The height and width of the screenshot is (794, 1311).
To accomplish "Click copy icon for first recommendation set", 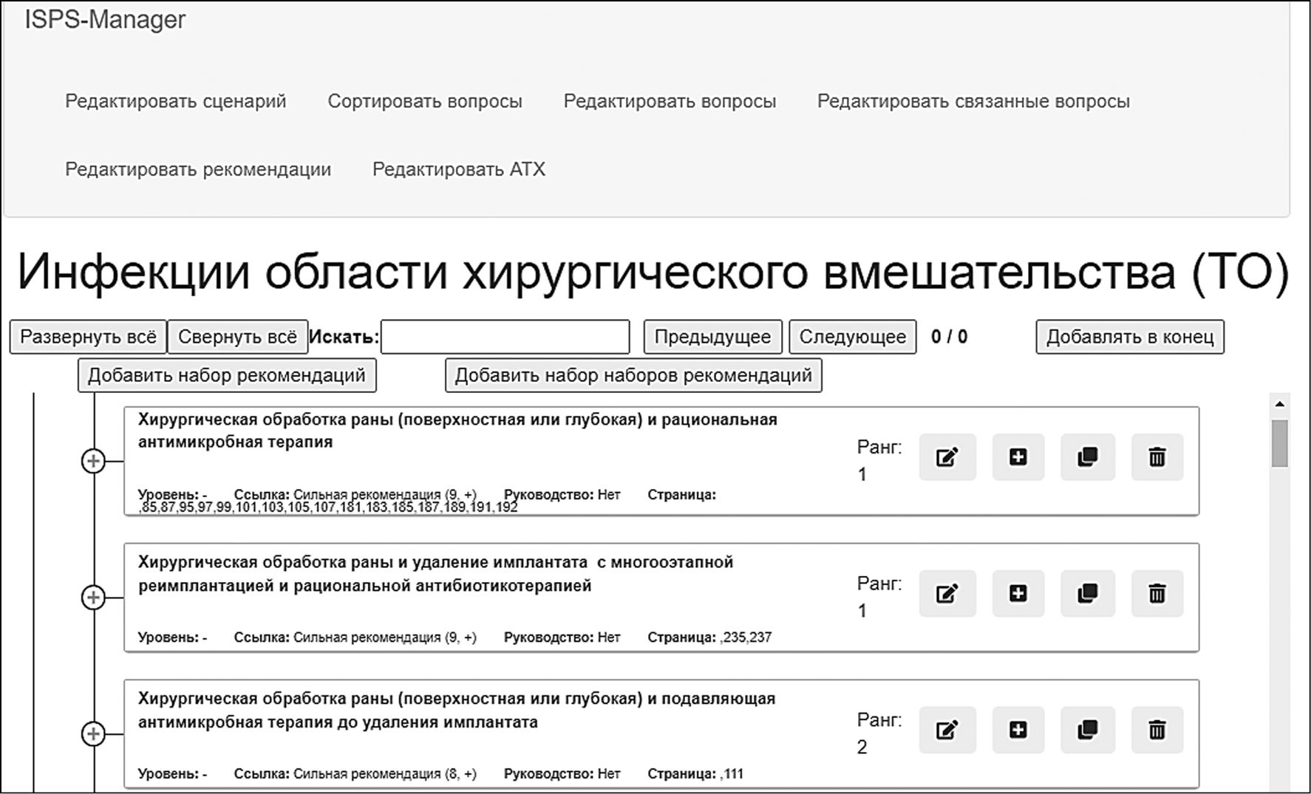I will point(1087,457).
